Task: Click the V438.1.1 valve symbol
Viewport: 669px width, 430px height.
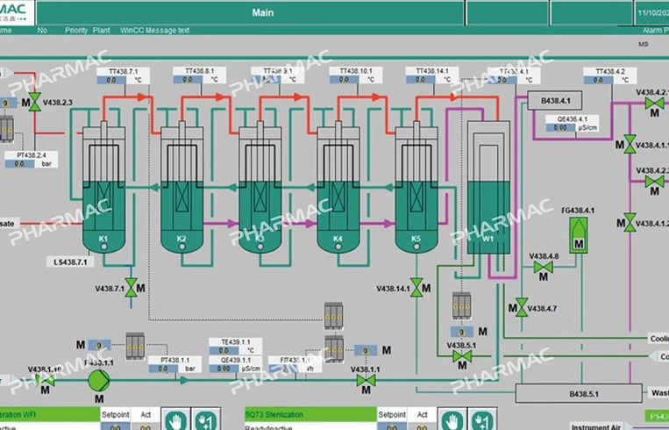Action: [x=365, y=380]
